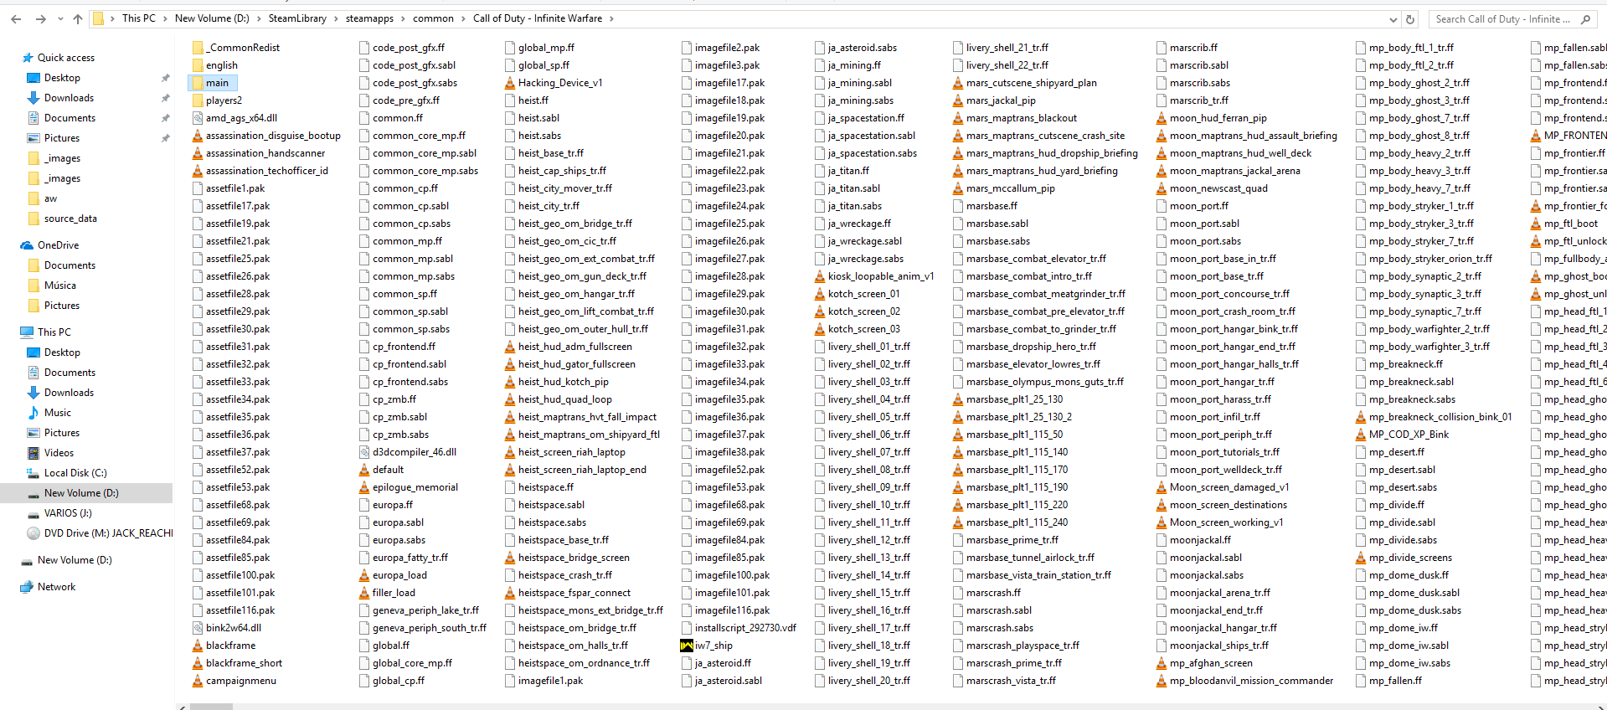The image size is (1607, 710).
Task: Open the '_CommonRedist' folder
Action: 243,48
